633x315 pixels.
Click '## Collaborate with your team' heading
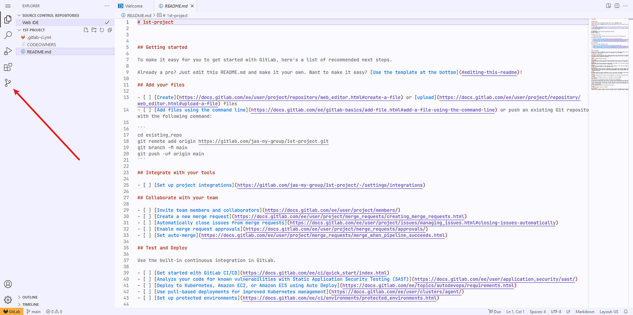click(177, 198)
